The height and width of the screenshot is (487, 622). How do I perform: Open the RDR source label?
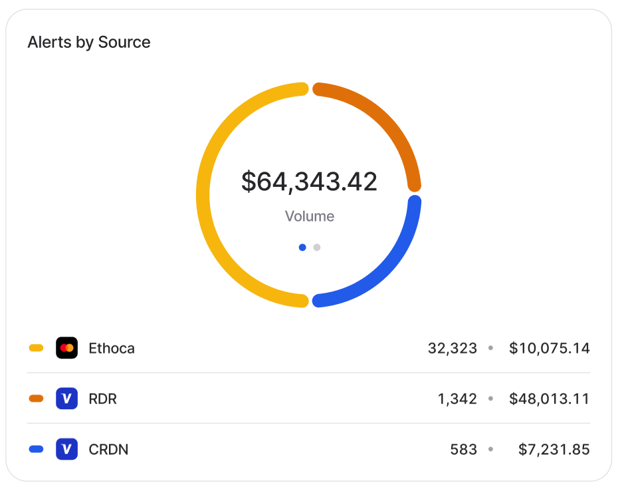click(x=103, y=399)
